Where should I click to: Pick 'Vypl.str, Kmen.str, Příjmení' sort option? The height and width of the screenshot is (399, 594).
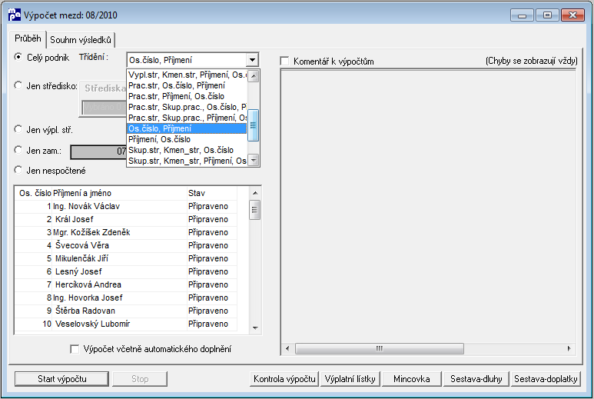(x=187, y=75)
